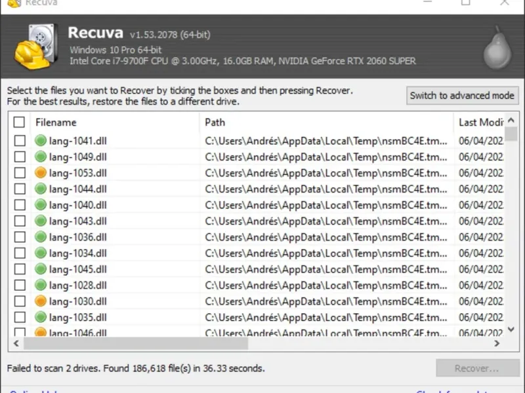Image resolution: width=525 pixels, height=393 pixels.
Task: Click the Recuva hard drive helmet logo
Action: (35, 46)
